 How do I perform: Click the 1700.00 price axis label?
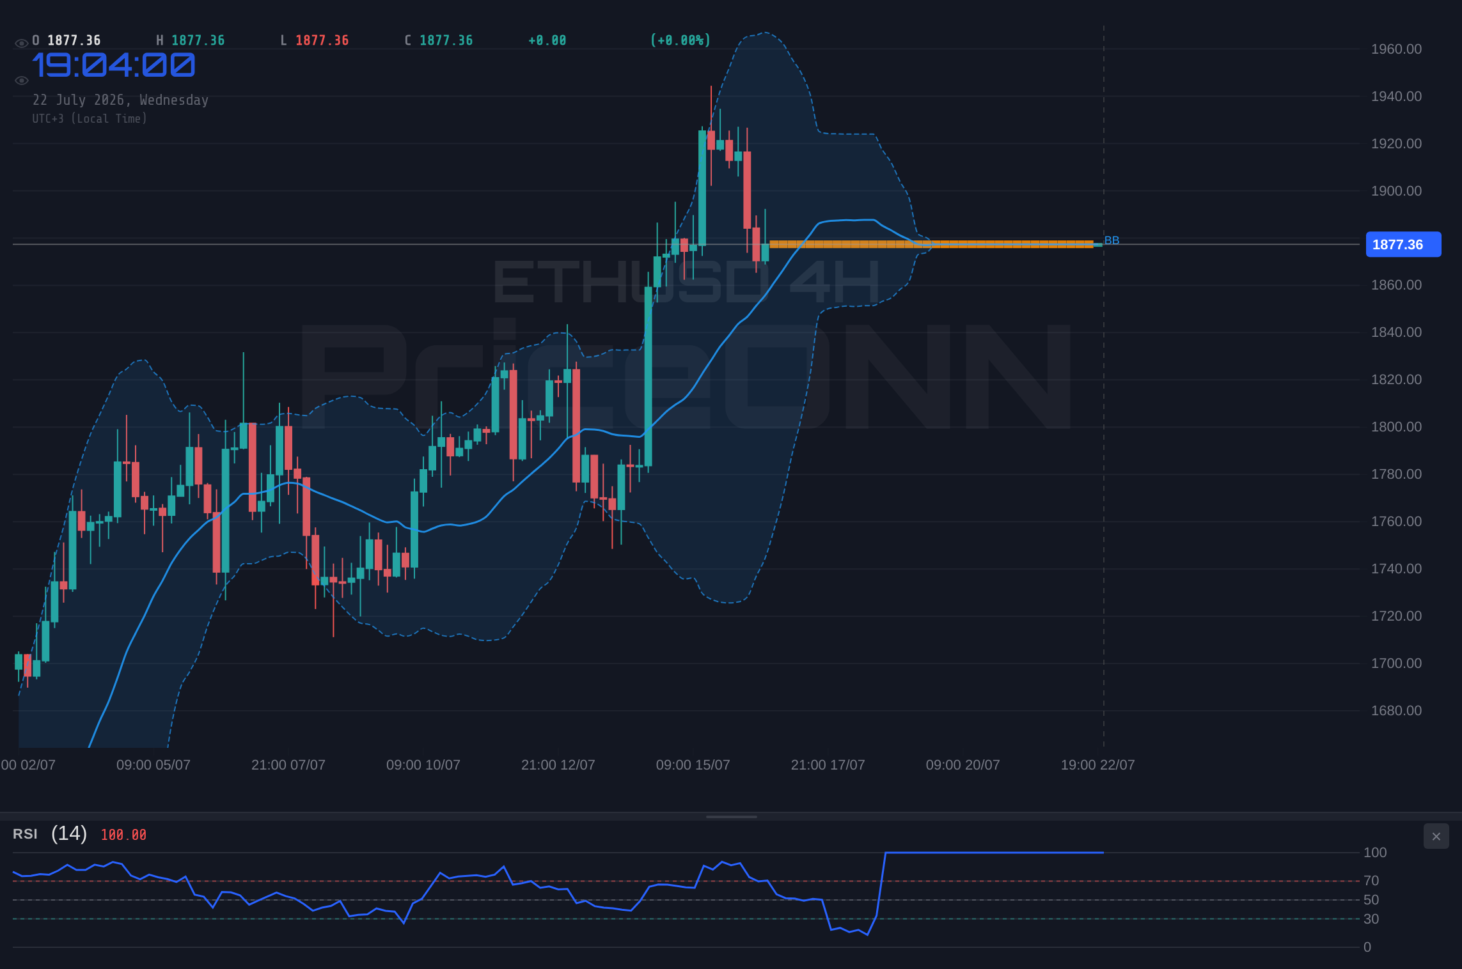pyautogui.click(x=1396, y=663)
